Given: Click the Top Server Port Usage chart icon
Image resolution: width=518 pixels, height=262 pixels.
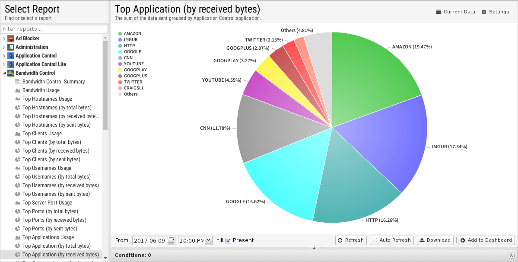Looking at the screenshot, I should click(x=18, y=202).
